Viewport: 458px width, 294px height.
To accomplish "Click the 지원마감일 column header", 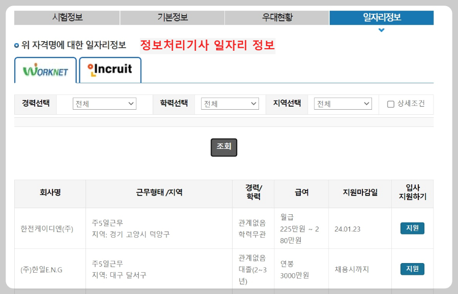I will pos(358,193).
